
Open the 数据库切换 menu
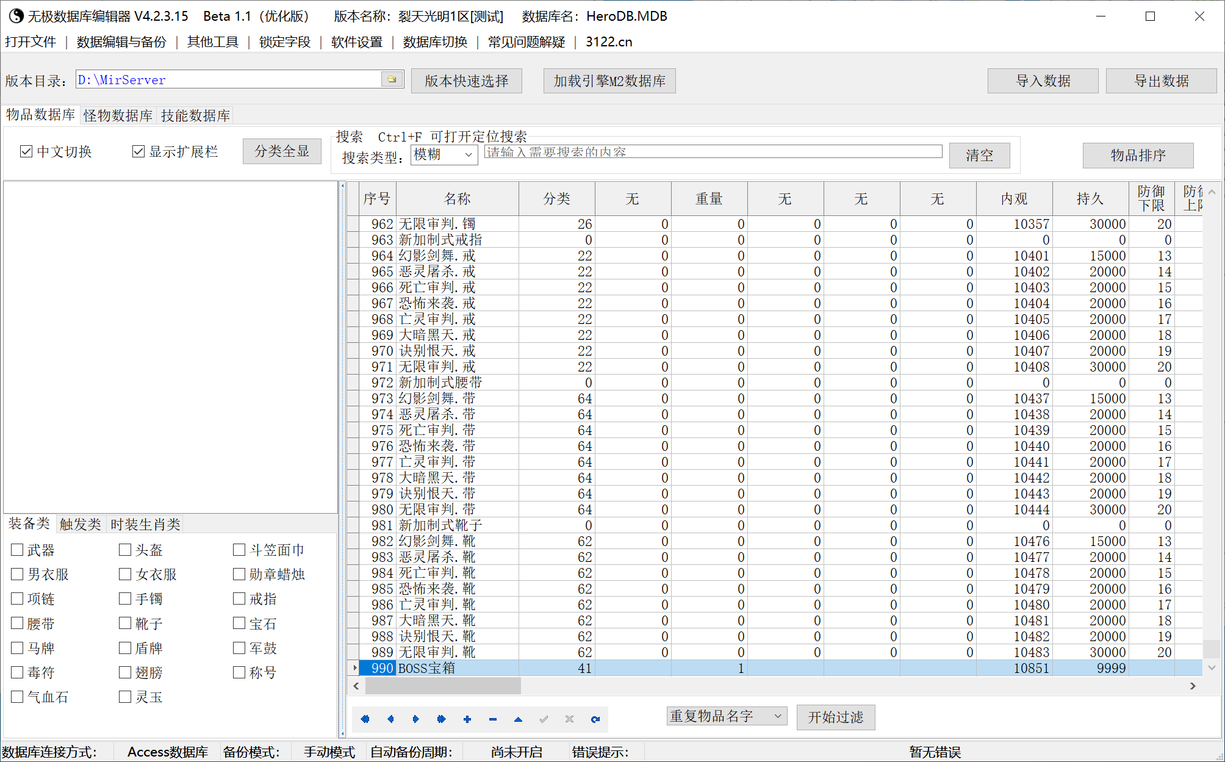point(435,41)
